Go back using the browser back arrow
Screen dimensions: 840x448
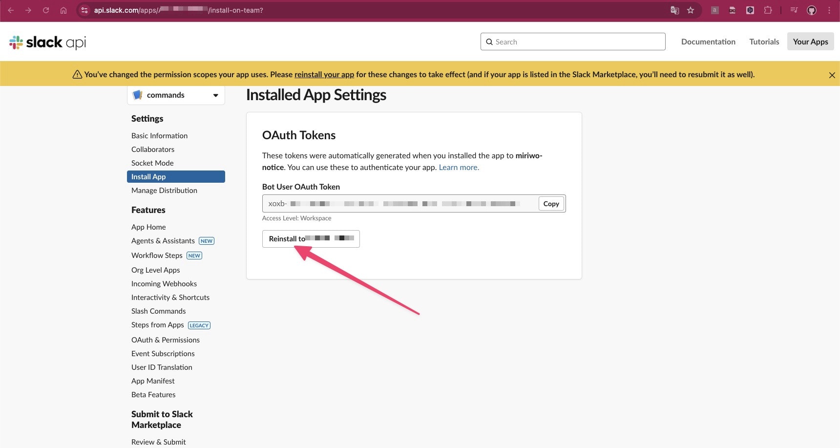(11, 10)
